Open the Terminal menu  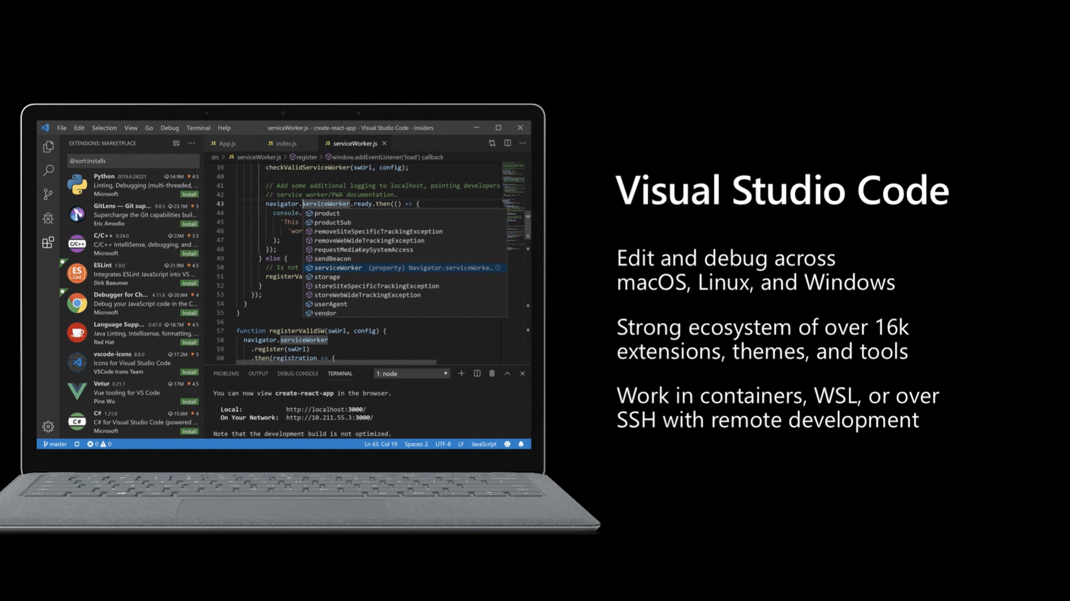[x=198, y=128]
